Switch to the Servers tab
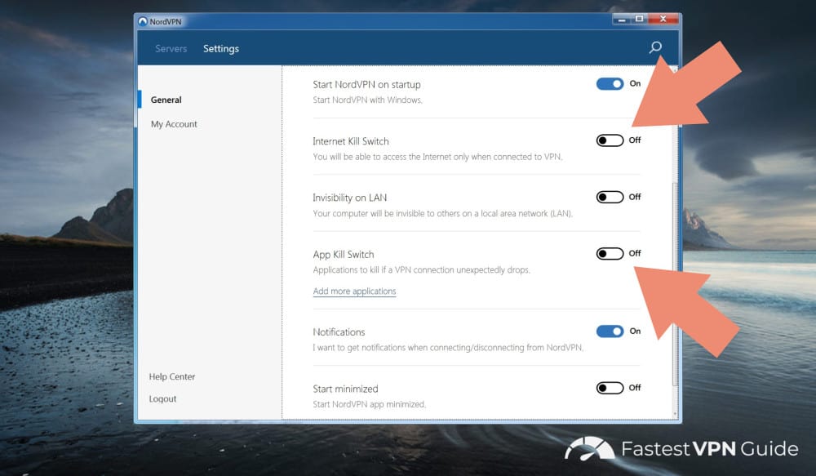816x476 pixels. (171, 48)
